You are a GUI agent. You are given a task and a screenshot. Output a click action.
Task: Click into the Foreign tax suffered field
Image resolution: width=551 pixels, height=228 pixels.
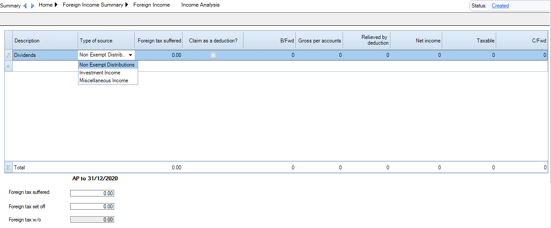tap(92, 193)
